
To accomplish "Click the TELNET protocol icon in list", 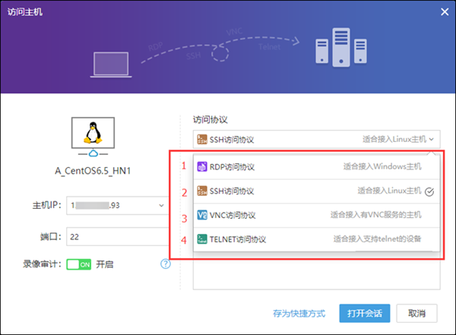I will [x=202, y=239].
